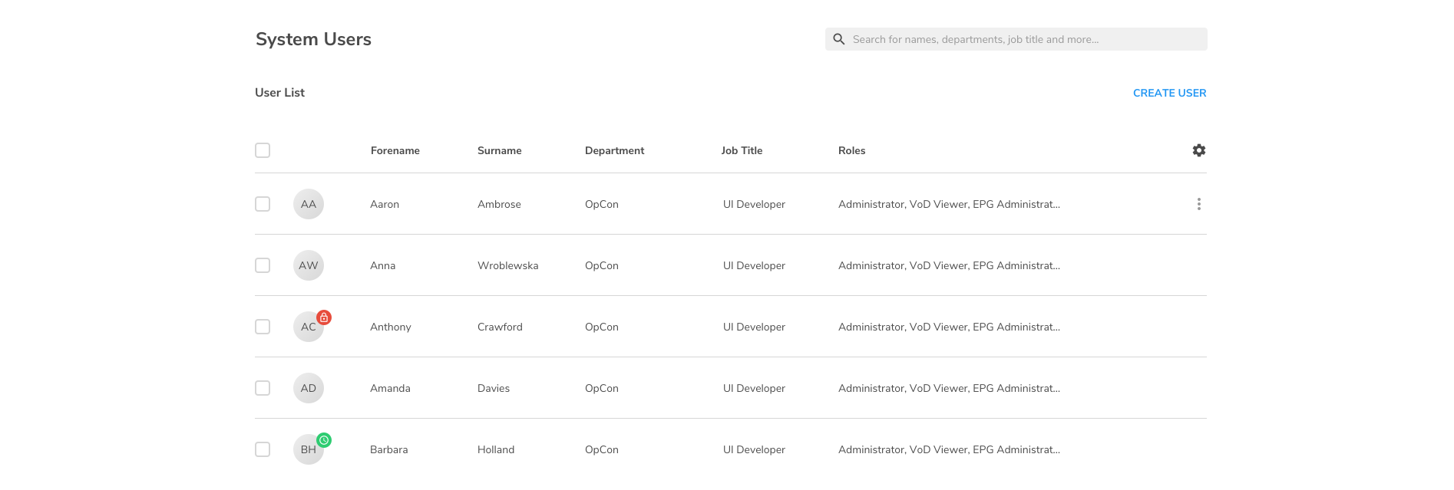Image resolution: width=1454 pixels, height=490 pixels.
Task: Open table column settings gear icon
Action: (x=1198, y=150)
